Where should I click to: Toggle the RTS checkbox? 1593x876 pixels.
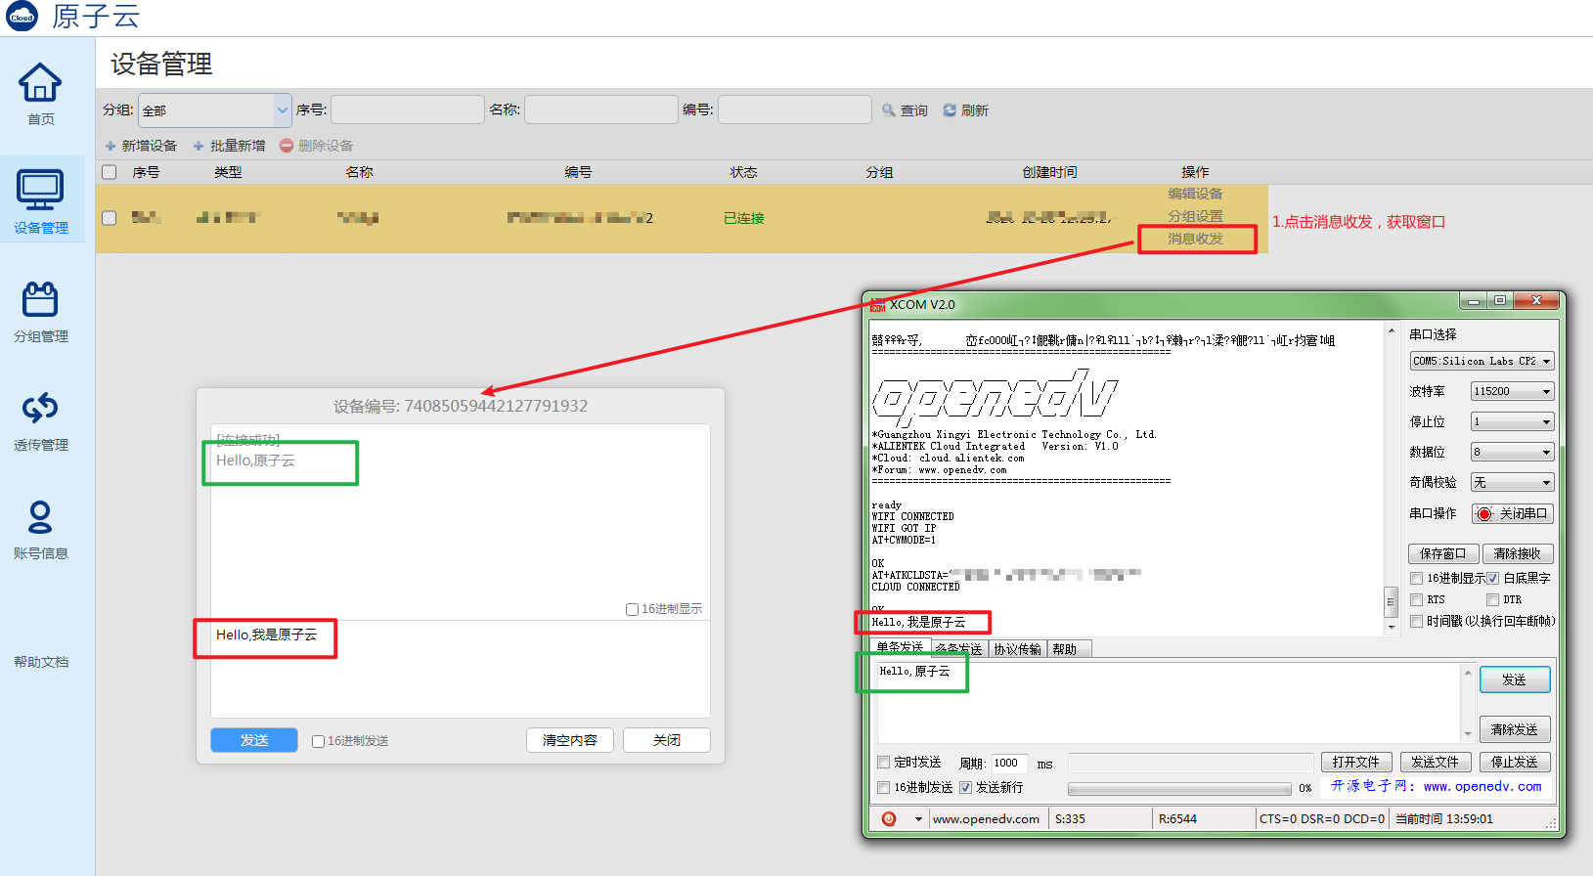(x=1417, y=600)
